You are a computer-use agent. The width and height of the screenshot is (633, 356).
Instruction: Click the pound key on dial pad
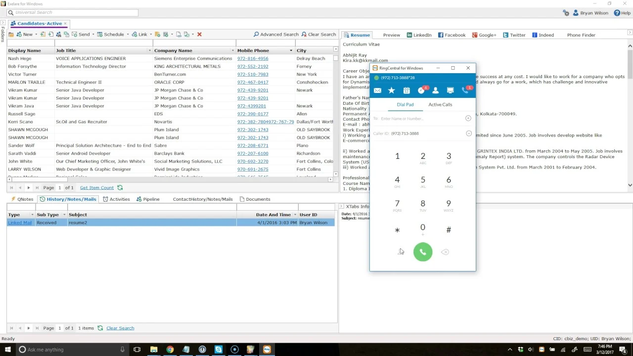click(x=449, y=230)
